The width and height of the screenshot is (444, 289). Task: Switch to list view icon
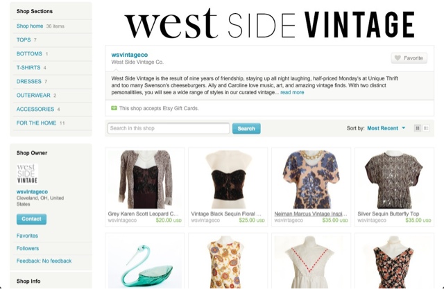pos(426,128)
